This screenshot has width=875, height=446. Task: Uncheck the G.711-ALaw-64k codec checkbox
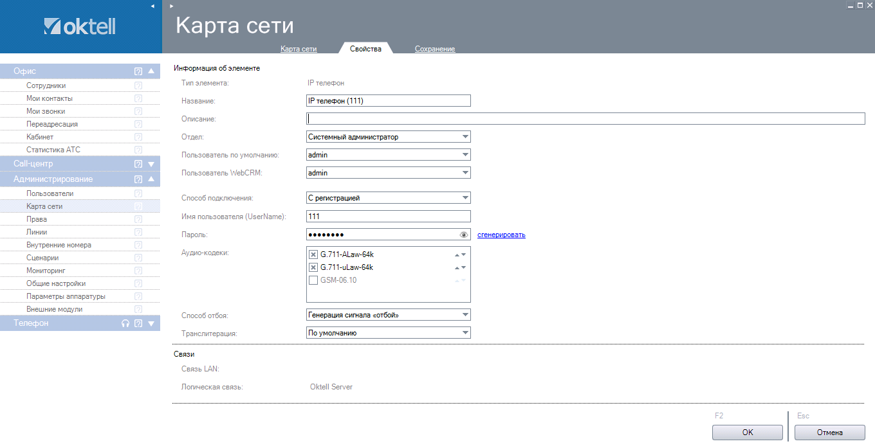coord(313,254)
